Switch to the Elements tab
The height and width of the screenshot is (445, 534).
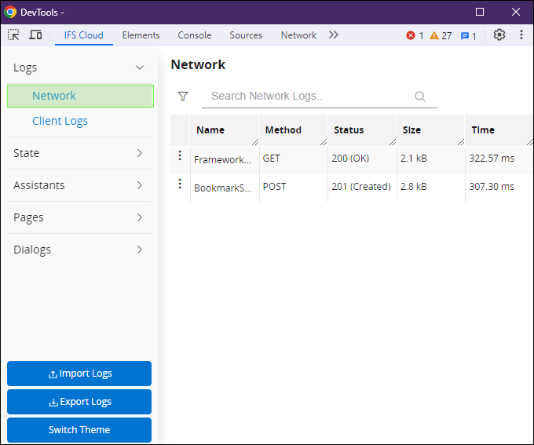coord(141,35)
